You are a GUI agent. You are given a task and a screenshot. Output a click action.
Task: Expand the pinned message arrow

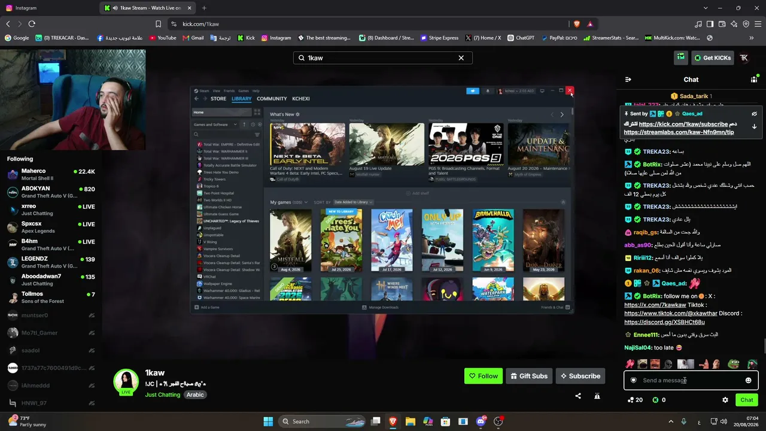[x=754, y=127]
